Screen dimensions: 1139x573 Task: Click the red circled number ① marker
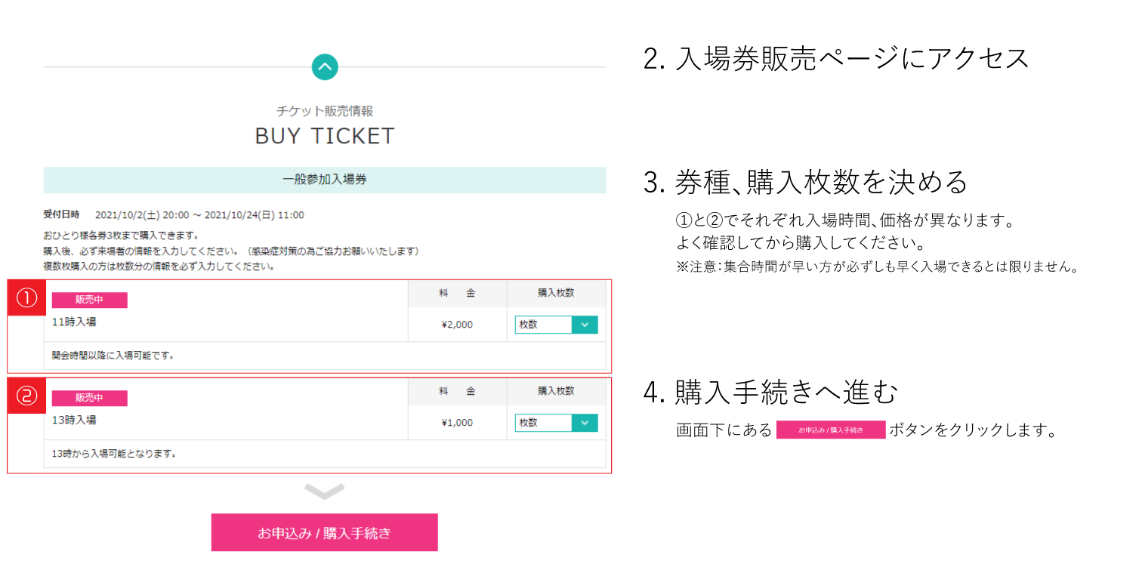click(27, 298)
